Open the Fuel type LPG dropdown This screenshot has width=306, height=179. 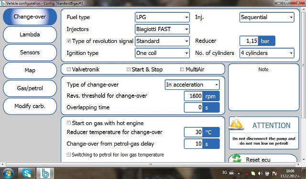click(162, 17)
